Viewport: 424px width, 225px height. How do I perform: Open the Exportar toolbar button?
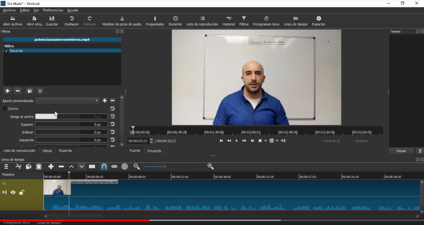318,21
